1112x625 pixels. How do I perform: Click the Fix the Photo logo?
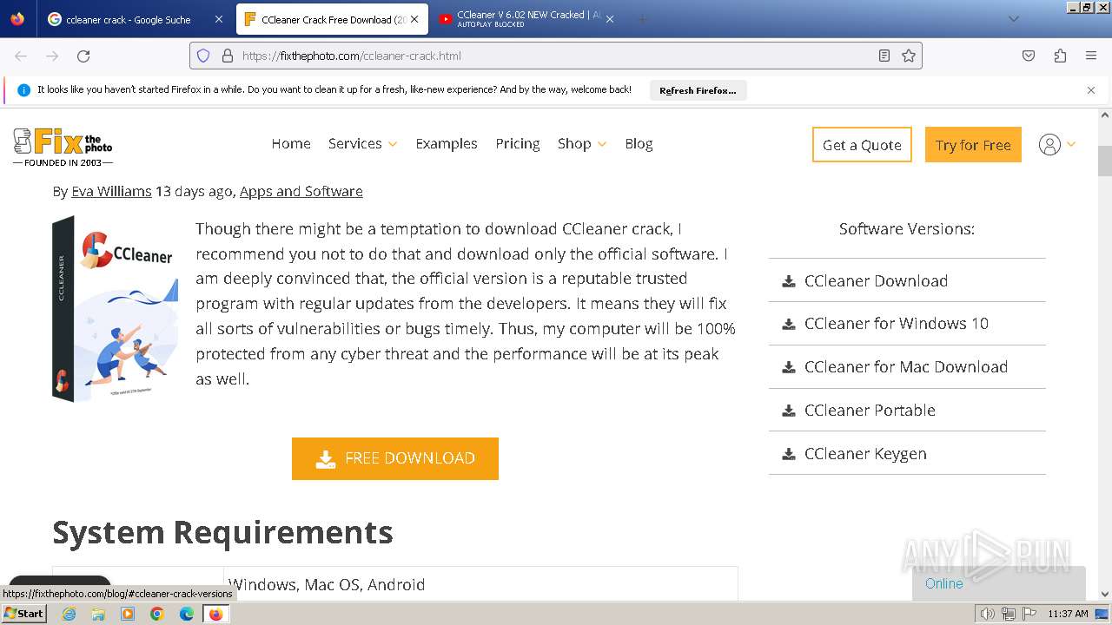[x=63, y=146]
